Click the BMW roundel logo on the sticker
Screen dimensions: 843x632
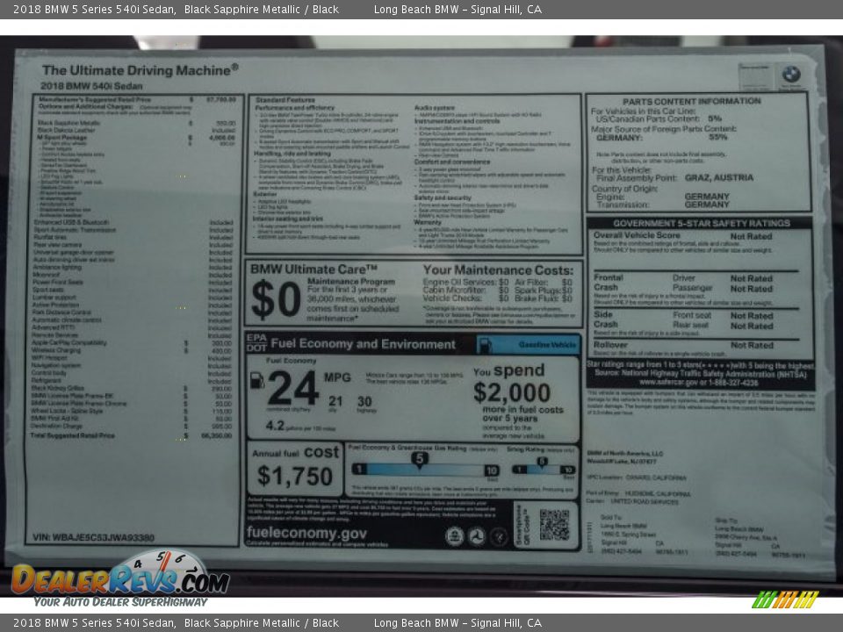tap(791, 75)
